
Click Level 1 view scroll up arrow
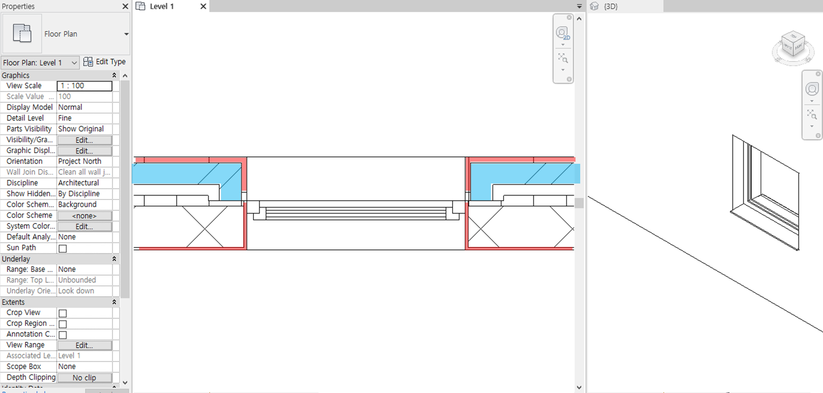click(x=579, y=19)
